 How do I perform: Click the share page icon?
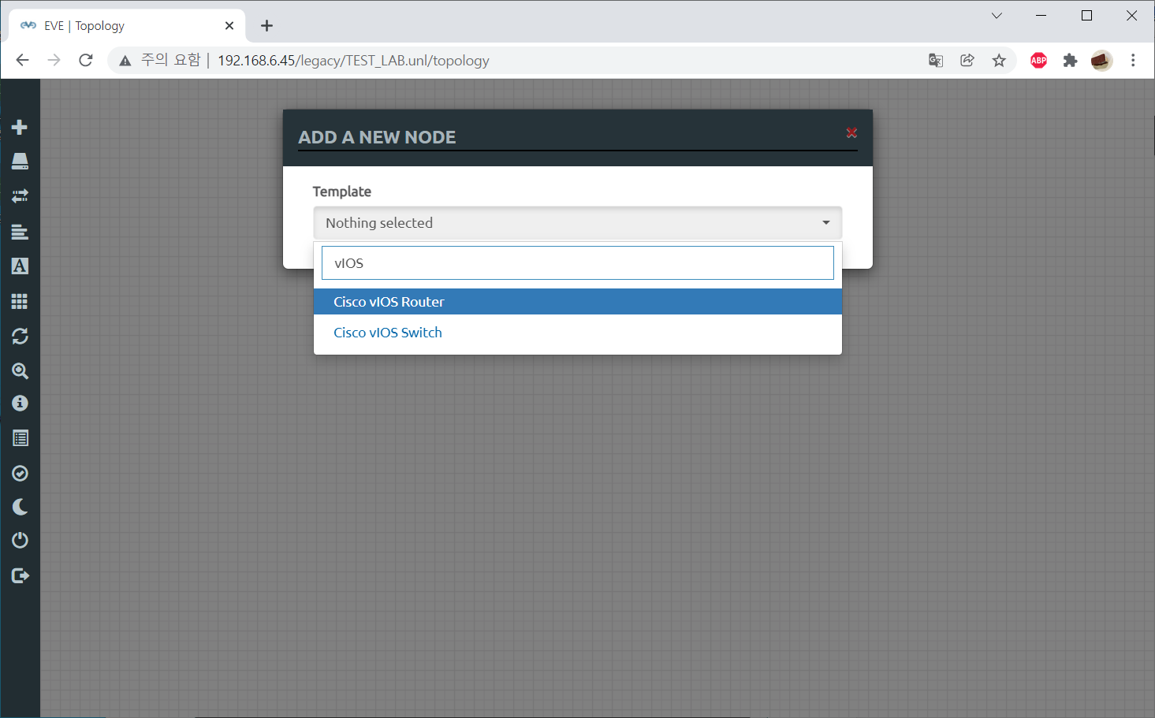[967, 61]
